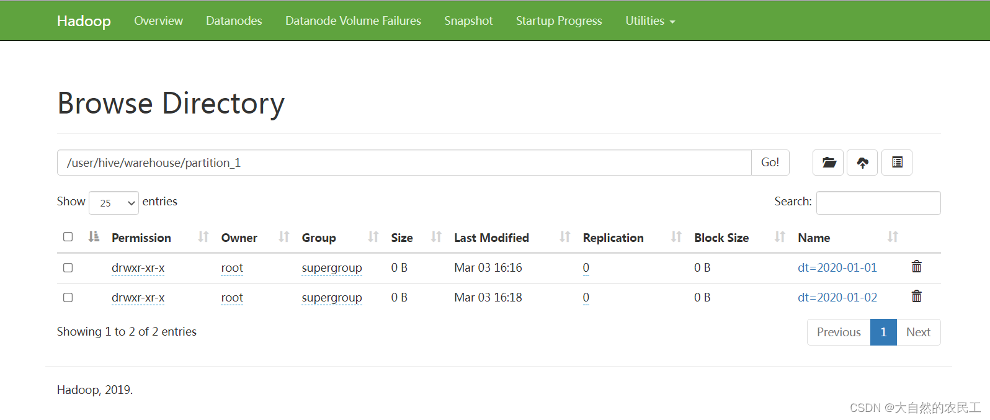Click the Block Size column header
The height and width of the screenshot is (420, 990).
point(721,238)
